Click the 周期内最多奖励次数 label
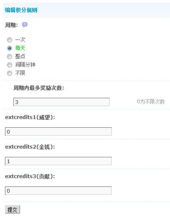This screenshot has width=170, height=216. (x=39, y=88)
